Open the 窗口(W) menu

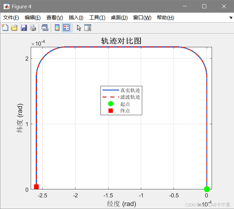[x=142, y=18]
